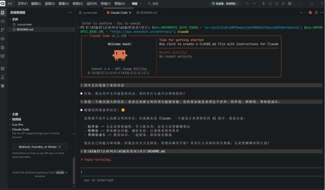Viewport: 325px width, 190px height.
Task: Open the 文件(F) menu
Action: pos(22,4)
